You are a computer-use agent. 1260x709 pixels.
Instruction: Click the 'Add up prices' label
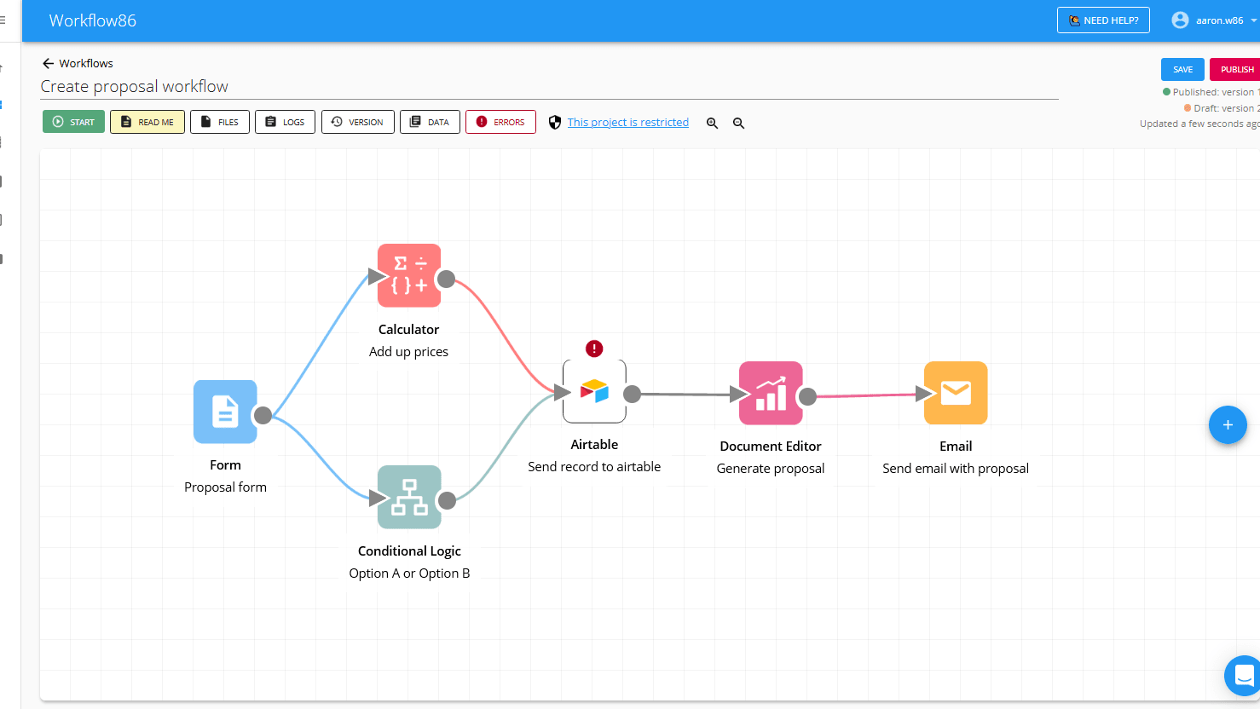(x=408, y=351)
